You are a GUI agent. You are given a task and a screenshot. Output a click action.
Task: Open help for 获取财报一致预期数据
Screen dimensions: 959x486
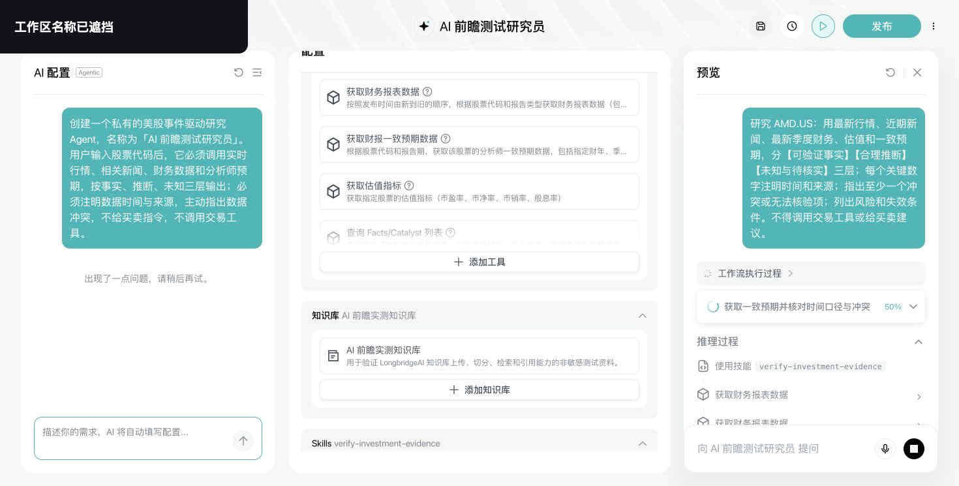pyautogui.click(x=446, y=138)
